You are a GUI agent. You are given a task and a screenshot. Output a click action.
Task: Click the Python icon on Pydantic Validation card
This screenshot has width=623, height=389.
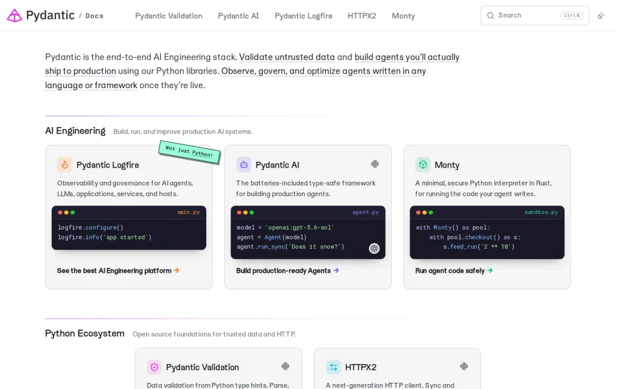tap(285, 367)
